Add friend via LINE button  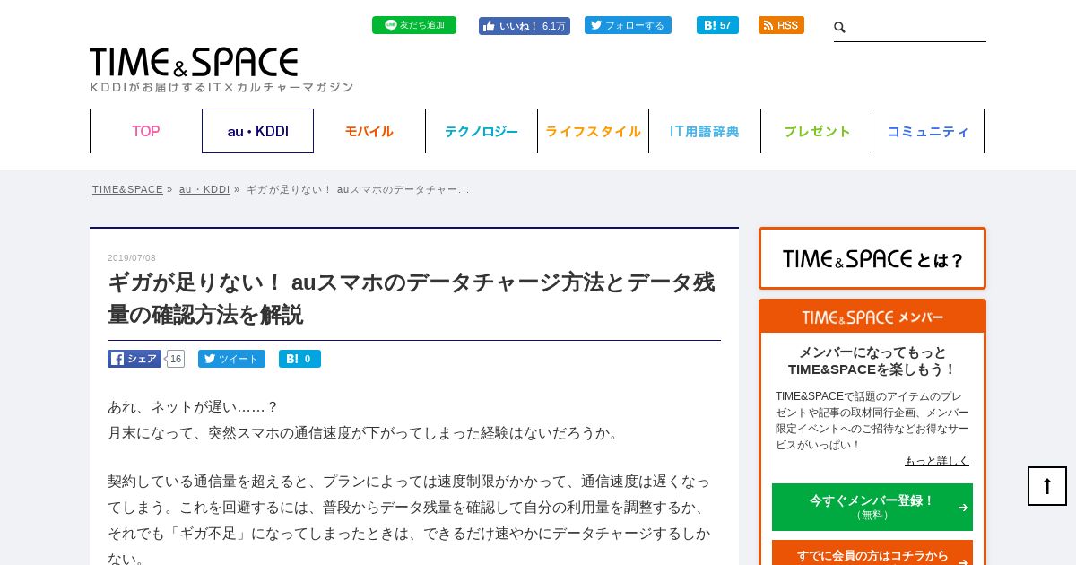coord(414,25)
